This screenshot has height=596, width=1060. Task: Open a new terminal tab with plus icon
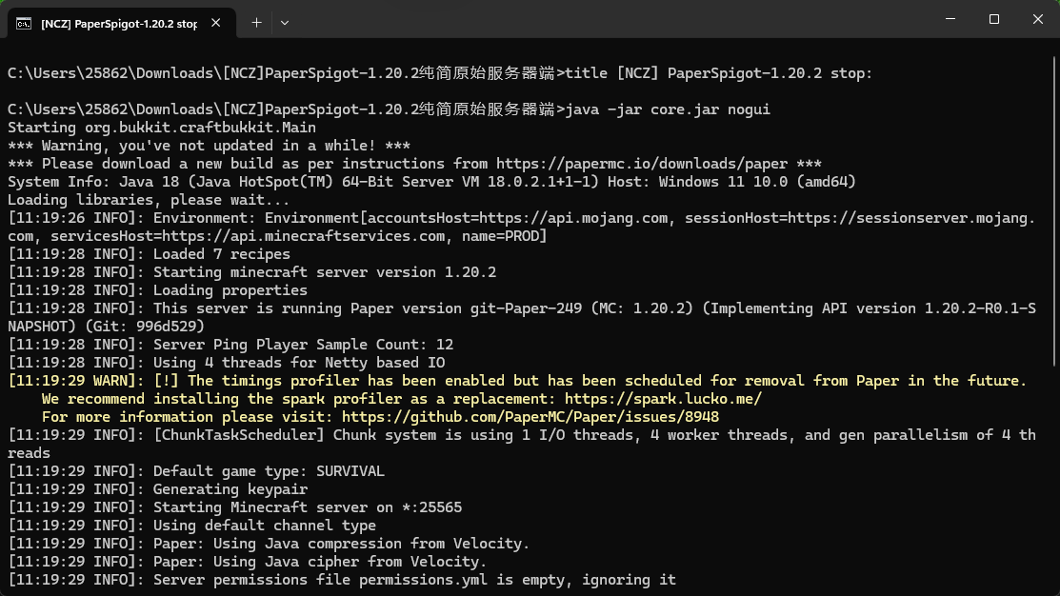coord(256,22)
